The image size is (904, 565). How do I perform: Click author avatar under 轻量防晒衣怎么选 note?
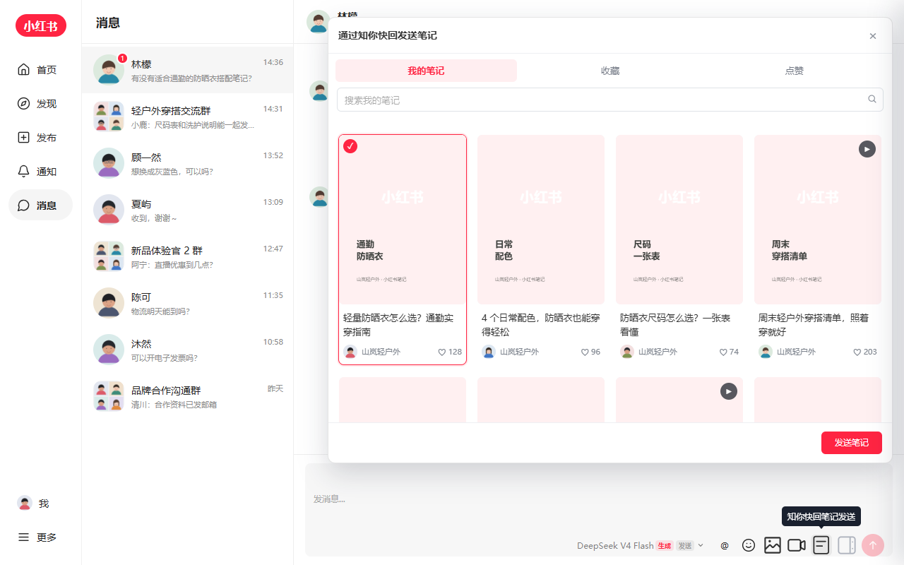pos(350,352)
